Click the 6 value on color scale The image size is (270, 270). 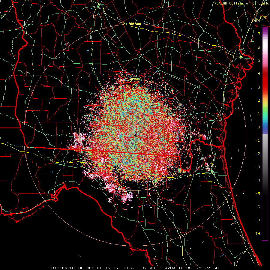259,47
